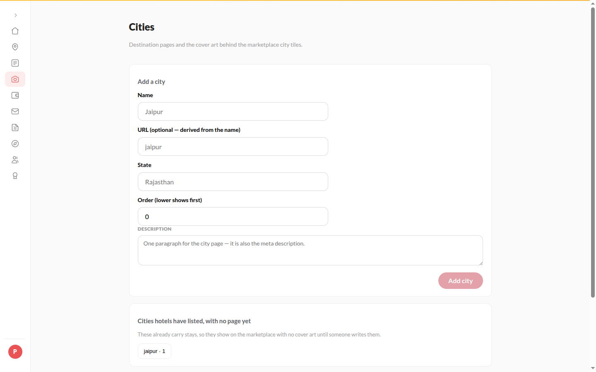The height and width of the screenshot is (372, 596).
Task: Click 'Order (lower shows first)' label
Action: tap(170, 200)
